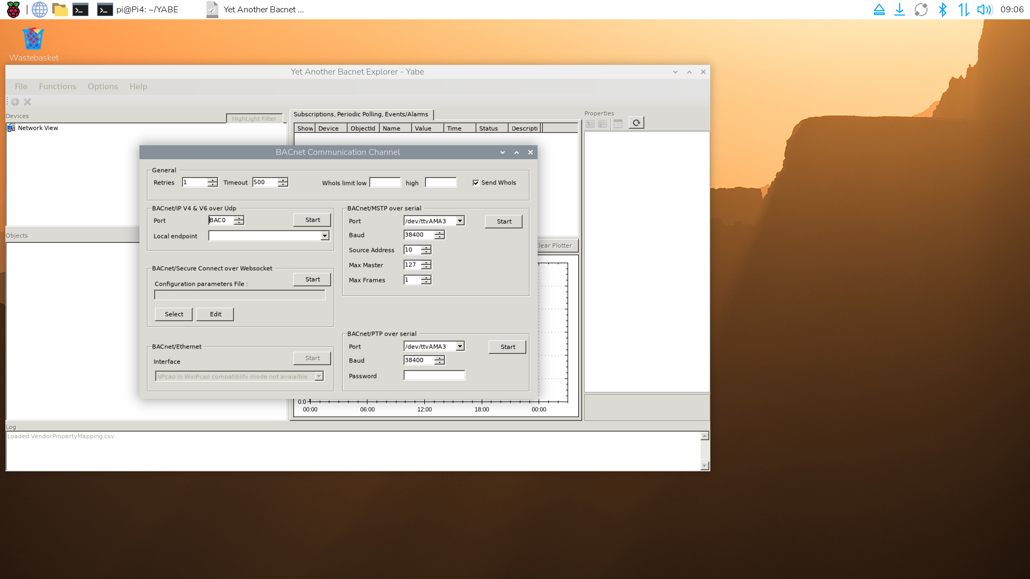Click the grey sync status tray icon
Screen dimensions: 1030x579
point(921,10)
